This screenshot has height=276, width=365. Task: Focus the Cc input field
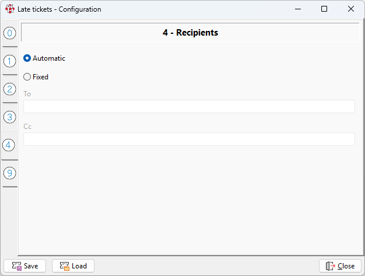coord(189,139)
